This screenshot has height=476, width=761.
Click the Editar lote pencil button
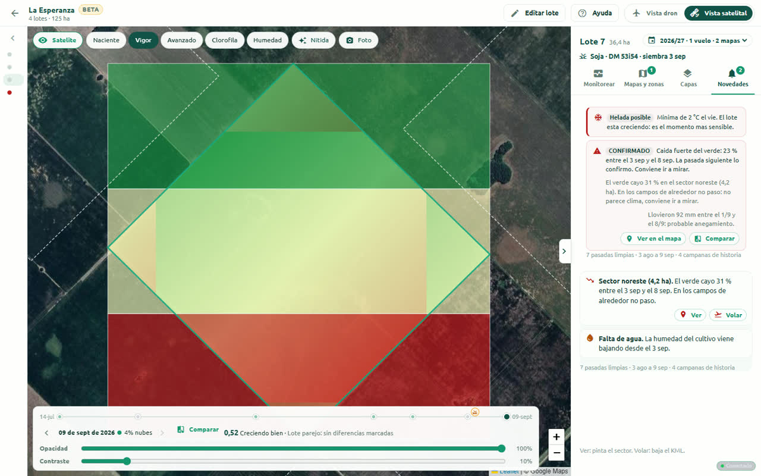click(x=534, y=13)
